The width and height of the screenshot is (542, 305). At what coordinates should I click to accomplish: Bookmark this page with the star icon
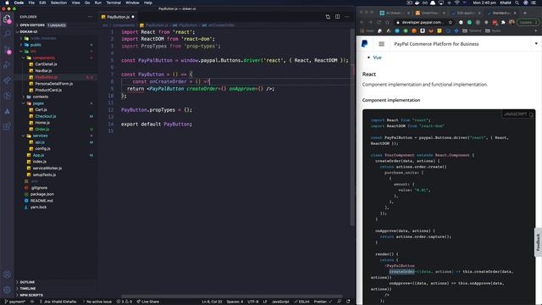coord(450,22)
